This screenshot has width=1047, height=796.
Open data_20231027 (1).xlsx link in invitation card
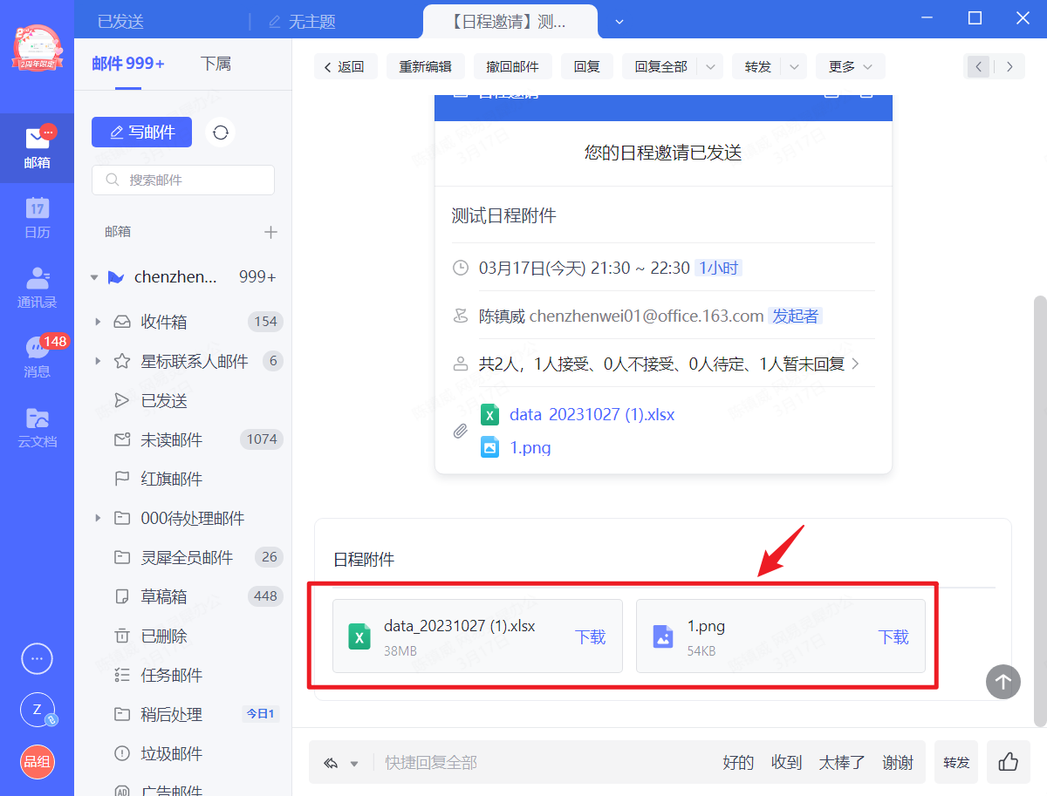592,414
